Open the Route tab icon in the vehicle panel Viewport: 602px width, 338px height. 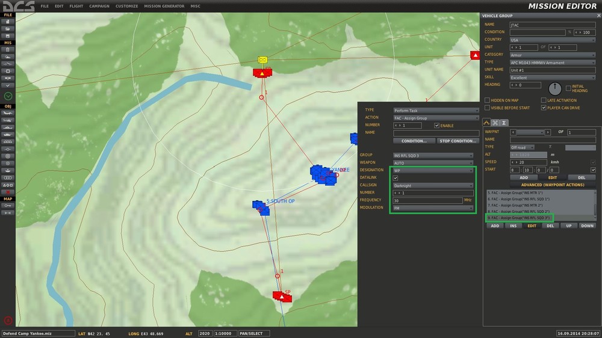coord(487,123)
